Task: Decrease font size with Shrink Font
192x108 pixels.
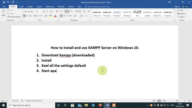Action: (47, 11)
